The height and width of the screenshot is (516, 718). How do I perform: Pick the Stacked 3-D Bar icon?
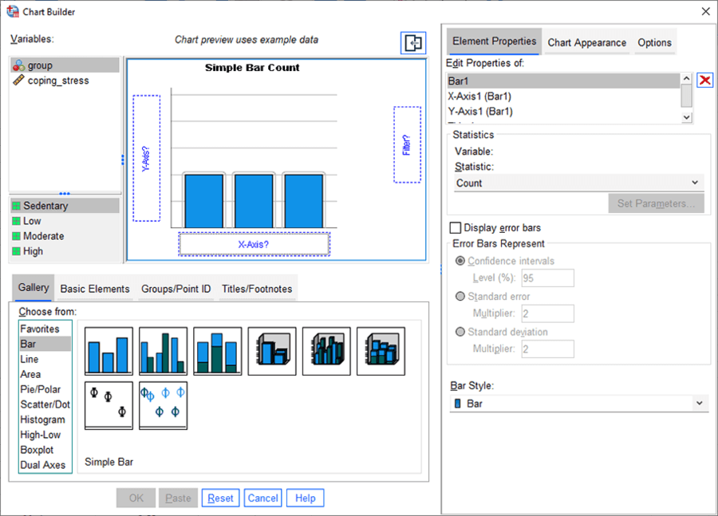pos(381,351)
